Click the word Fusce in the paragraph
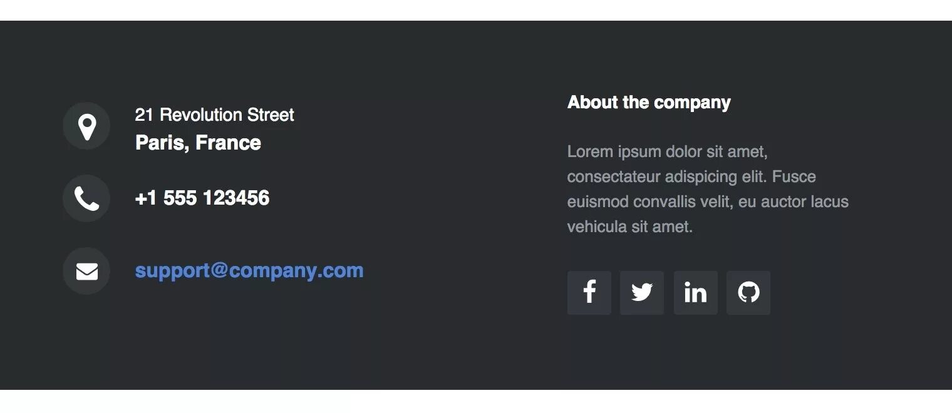Viewport: 952px width, 413px height. click(794, 177)
